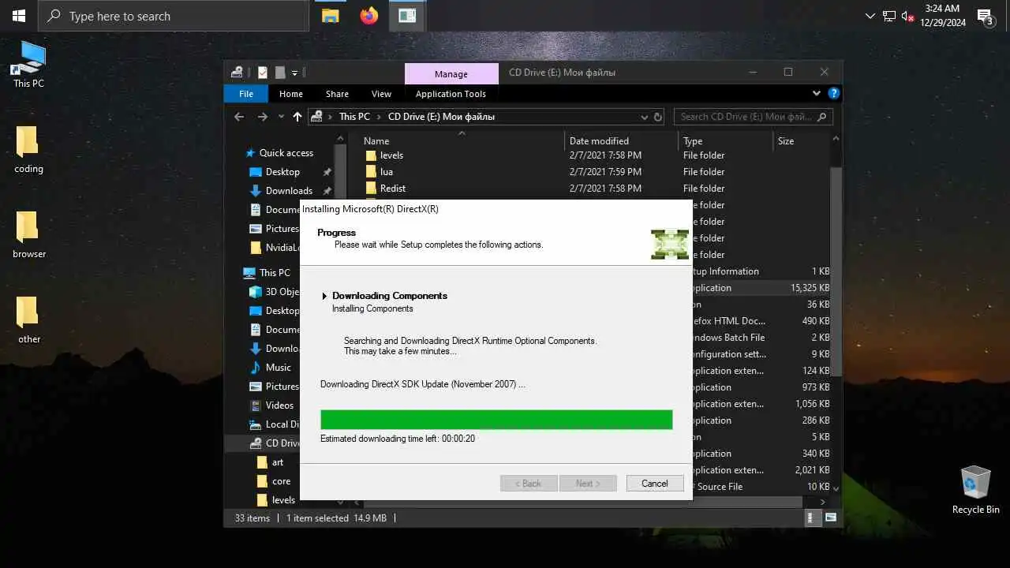The image size is (1010, 568).
Task: Go back in File Explorer
Action: coord(239,117)
